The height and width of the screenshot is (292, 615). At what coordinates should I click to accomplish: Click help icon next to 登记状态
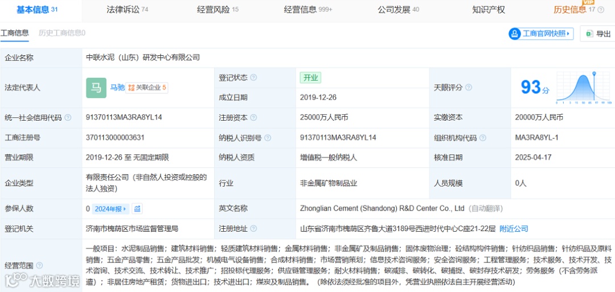(253, 77)
